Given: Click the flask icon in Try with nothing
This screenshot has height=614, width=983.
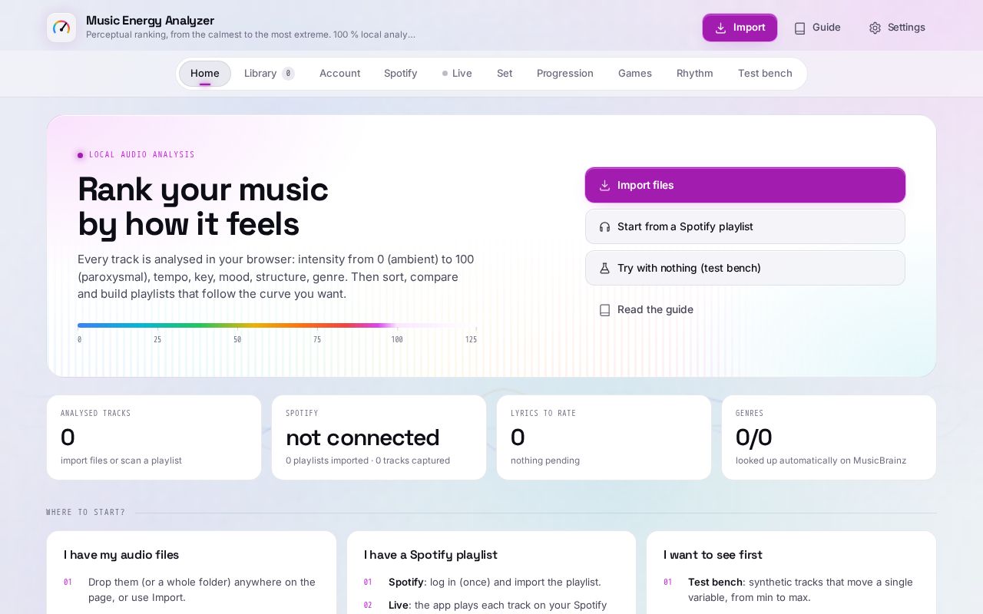Looking at the screenshot, I should point(604,268).
